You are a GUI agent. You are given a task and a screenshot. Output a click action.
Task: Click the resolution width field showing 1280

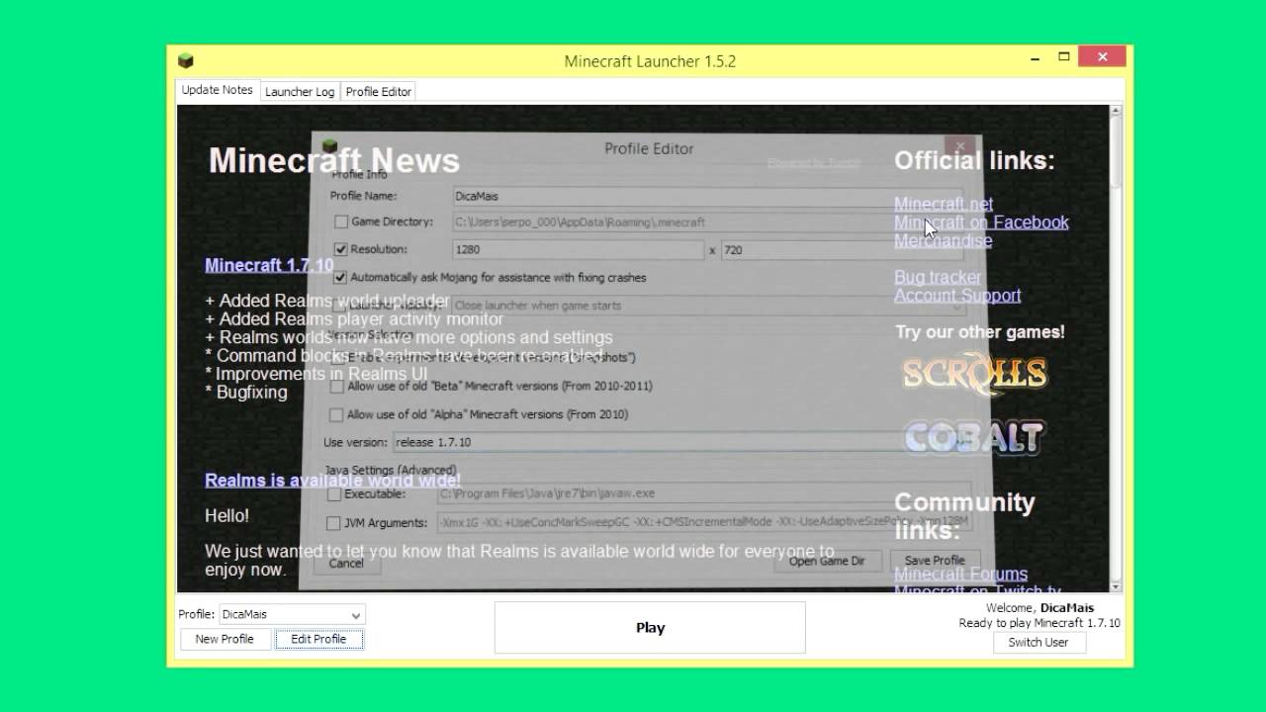click(578, 250)
